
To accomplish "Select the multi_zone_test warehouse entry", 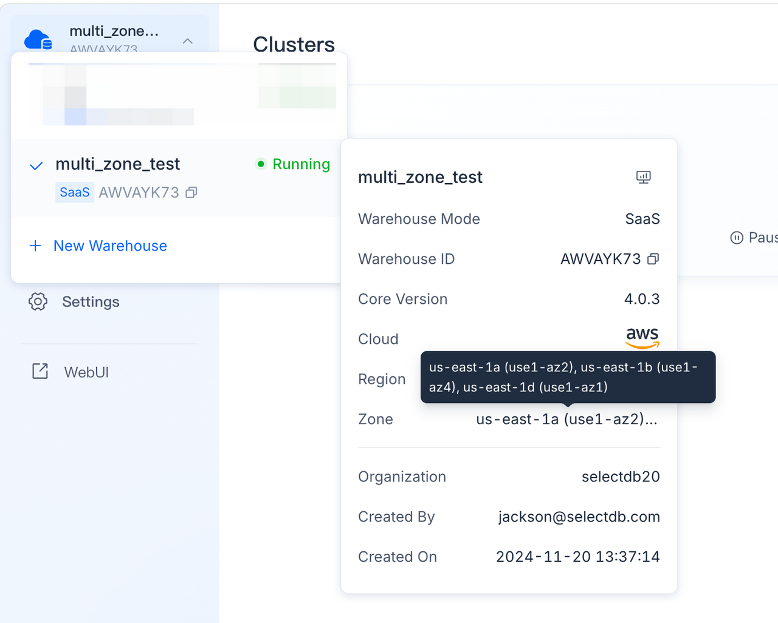I will 118,164.
